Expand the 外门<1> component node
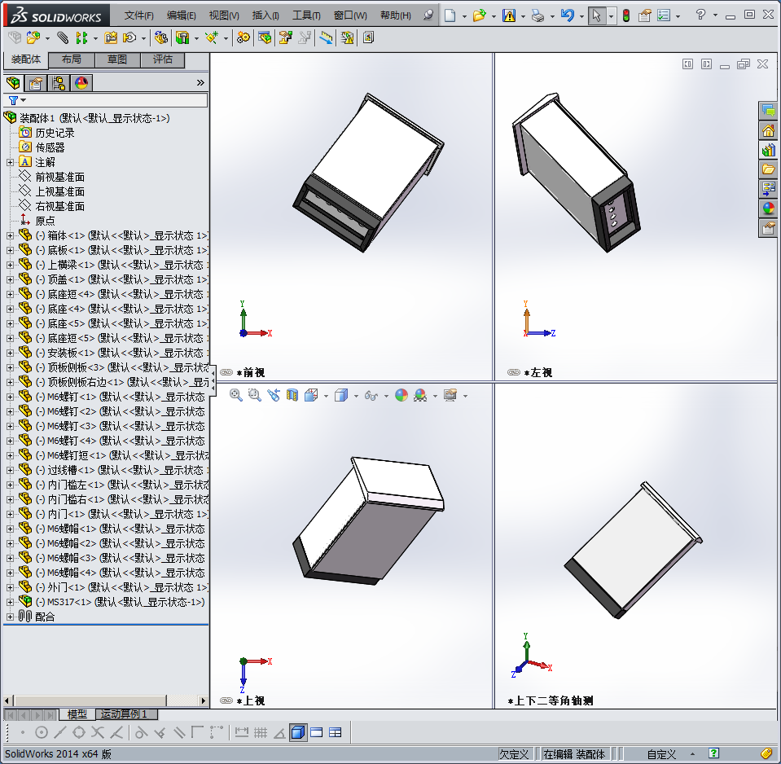 pyautogui.click(x=10, y=587)
